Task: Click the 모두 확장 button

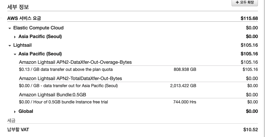Action: (x=243, y=3)
